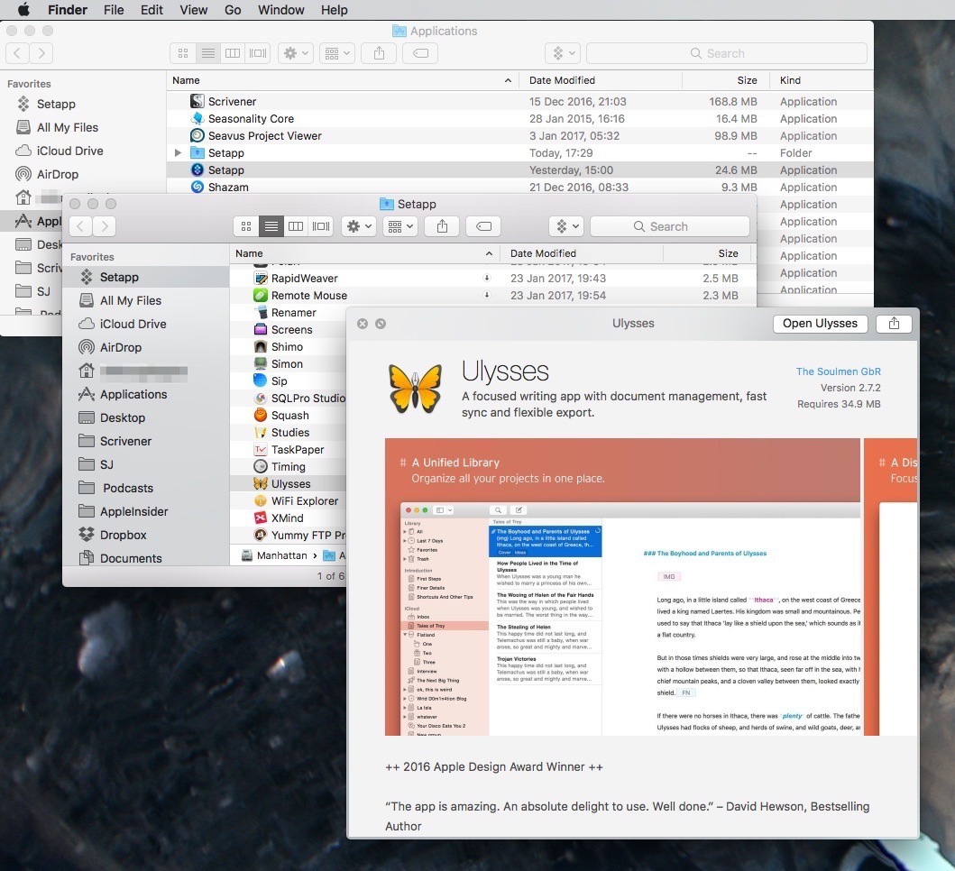Select iCloud Drive in the Setapp window sidebar
955x871 pixels.
click(146, 324)
